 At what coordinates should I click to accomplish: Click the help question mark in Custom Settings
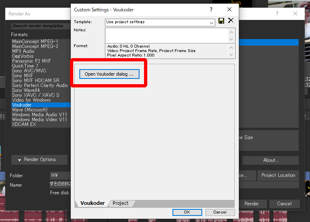coord(211,9)
